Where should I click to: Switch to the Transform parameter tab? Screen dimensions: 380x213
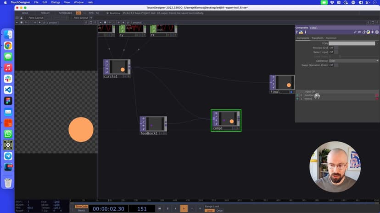tap(318, 38)
